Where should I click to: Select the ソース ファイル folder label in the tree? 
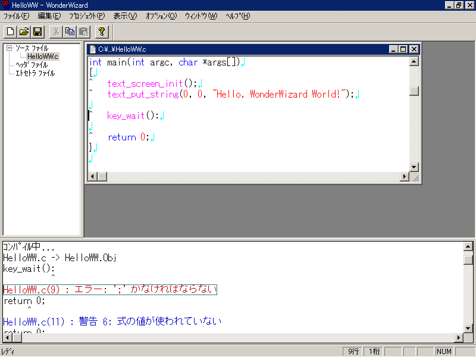pos(32,48)
